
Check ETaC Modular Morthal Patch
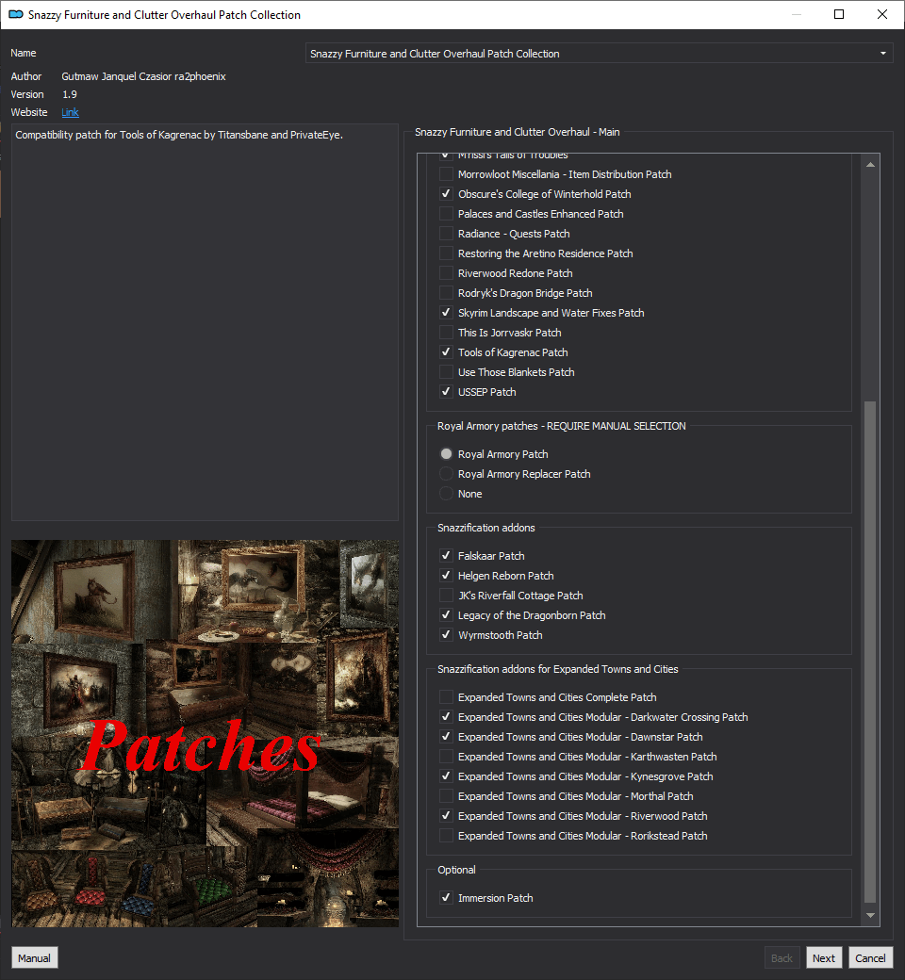point(446,796)
